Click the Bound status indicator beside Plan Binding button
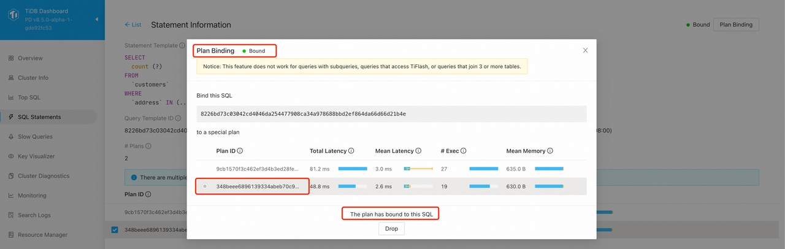This screenshot has width=785, height=249. [698, 25]
